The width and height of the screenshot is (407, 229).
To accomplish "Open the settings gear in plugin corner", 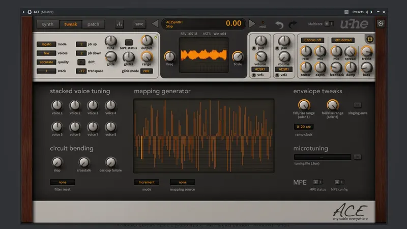I will pos(381,24).
